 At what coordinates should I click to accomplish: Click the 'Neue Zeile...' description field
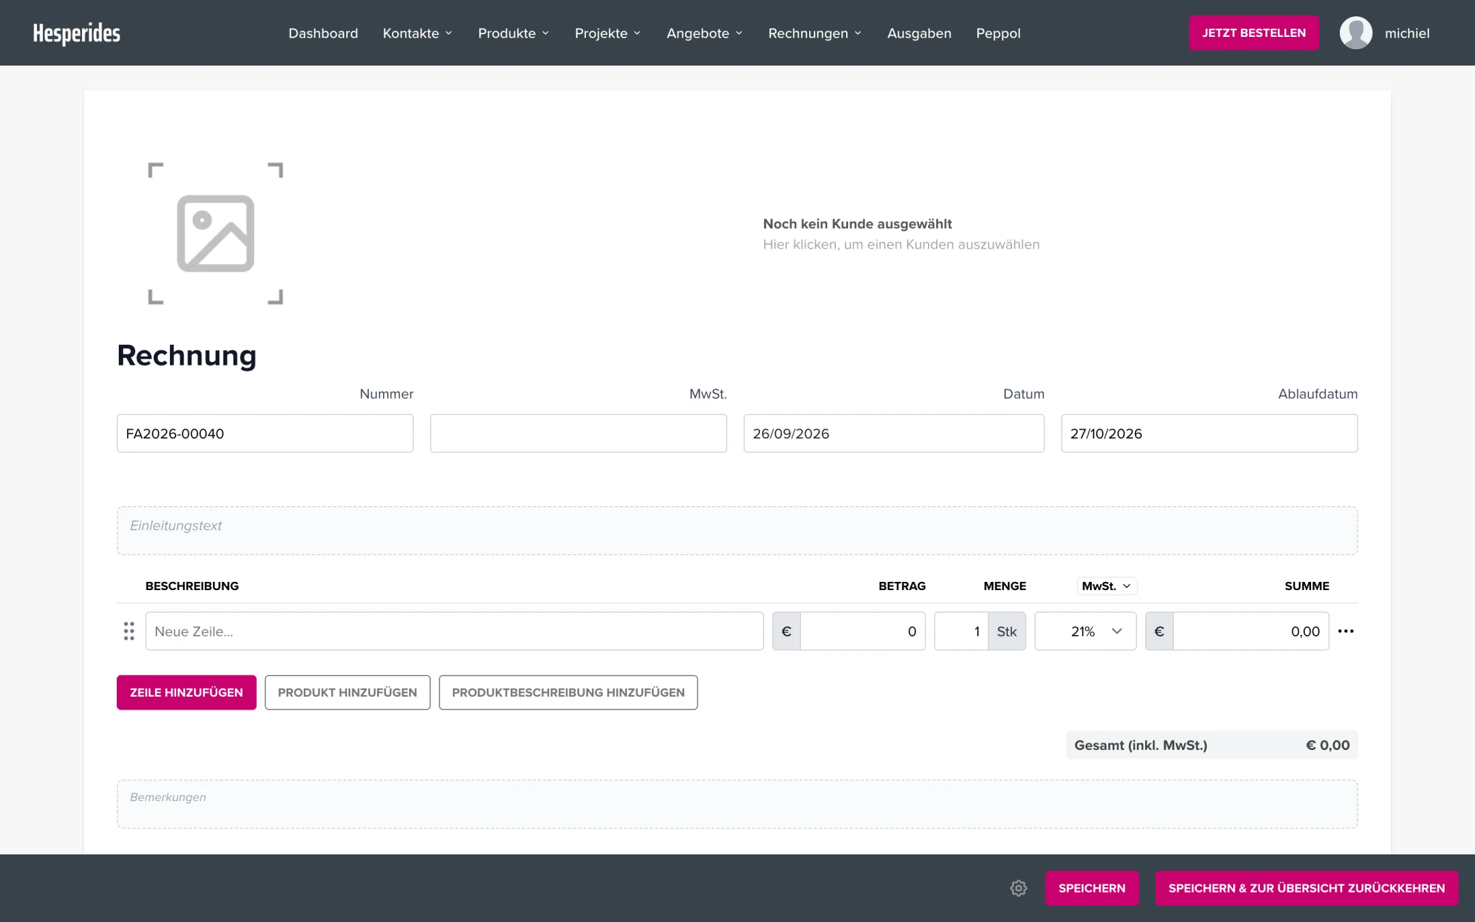tap(454, 631)
